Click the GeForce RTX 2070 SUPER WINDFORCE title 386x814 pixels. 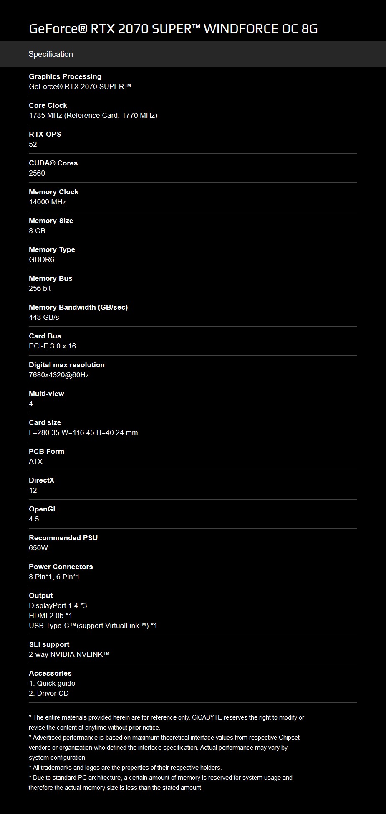pos(173,28)
